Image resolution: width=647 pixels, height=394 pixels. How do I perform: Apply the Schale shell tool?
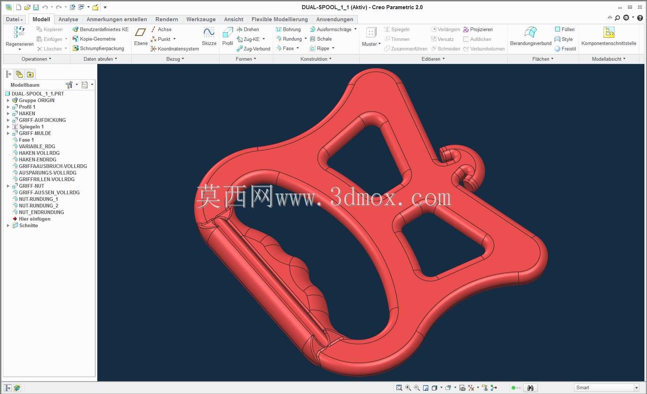[x=321, y=39]
